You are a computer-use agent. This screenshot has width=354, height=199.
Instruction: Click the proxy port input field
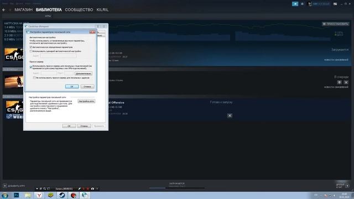(69, 73)
